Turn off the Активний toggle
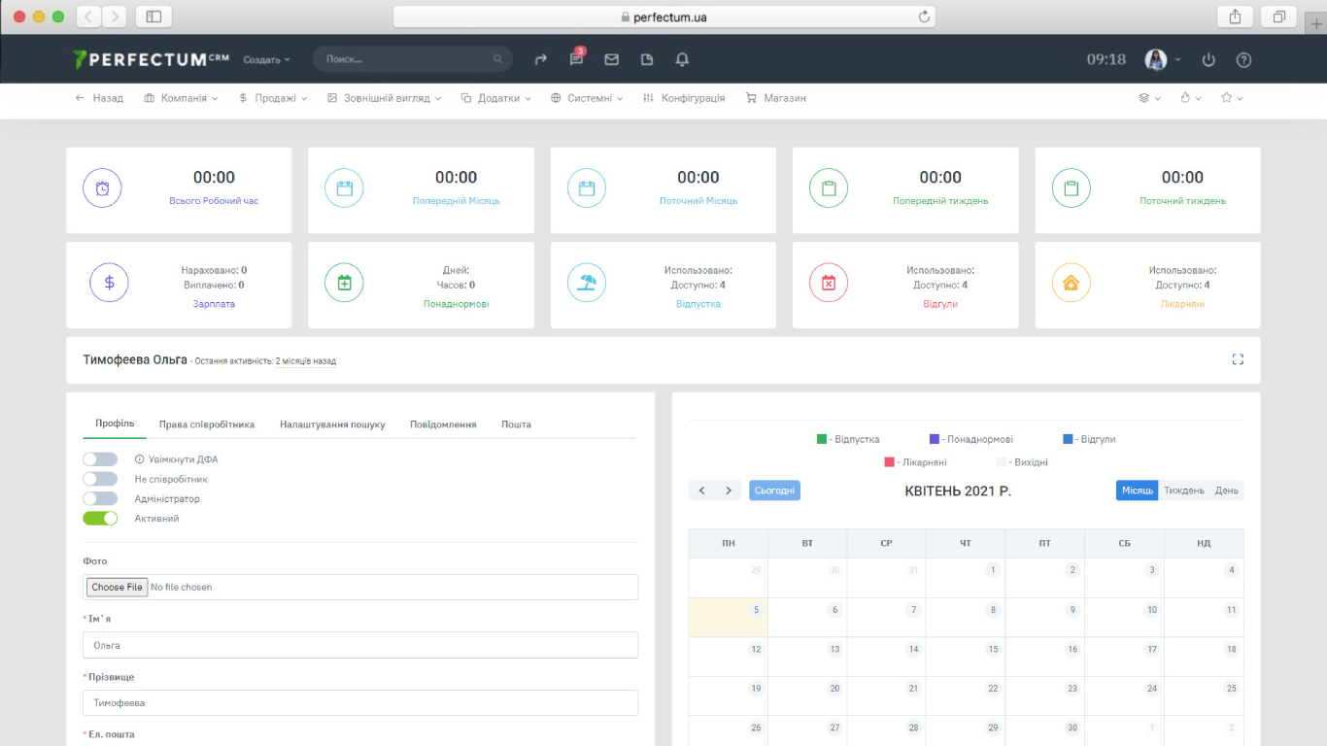The image size is (1327, 746). [x=100, y=518]
